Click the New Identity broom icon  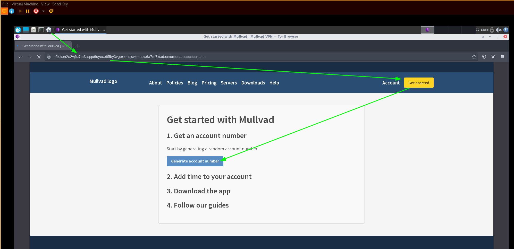tap(493, 57)
